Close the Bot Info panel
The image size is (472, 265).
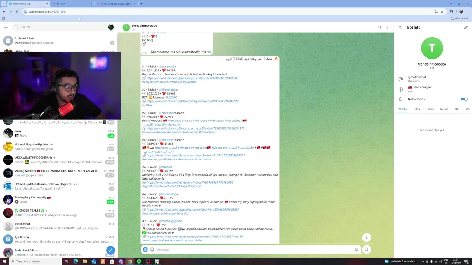point(400,27)
